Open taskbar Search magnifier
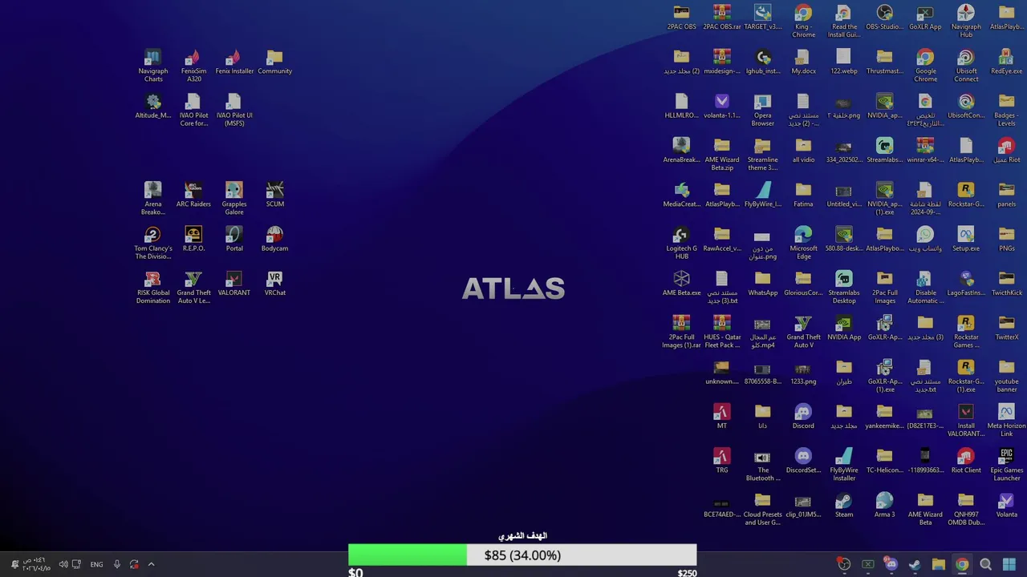The width and height of the screenshot is (1027, 577). tap(986, 565)
